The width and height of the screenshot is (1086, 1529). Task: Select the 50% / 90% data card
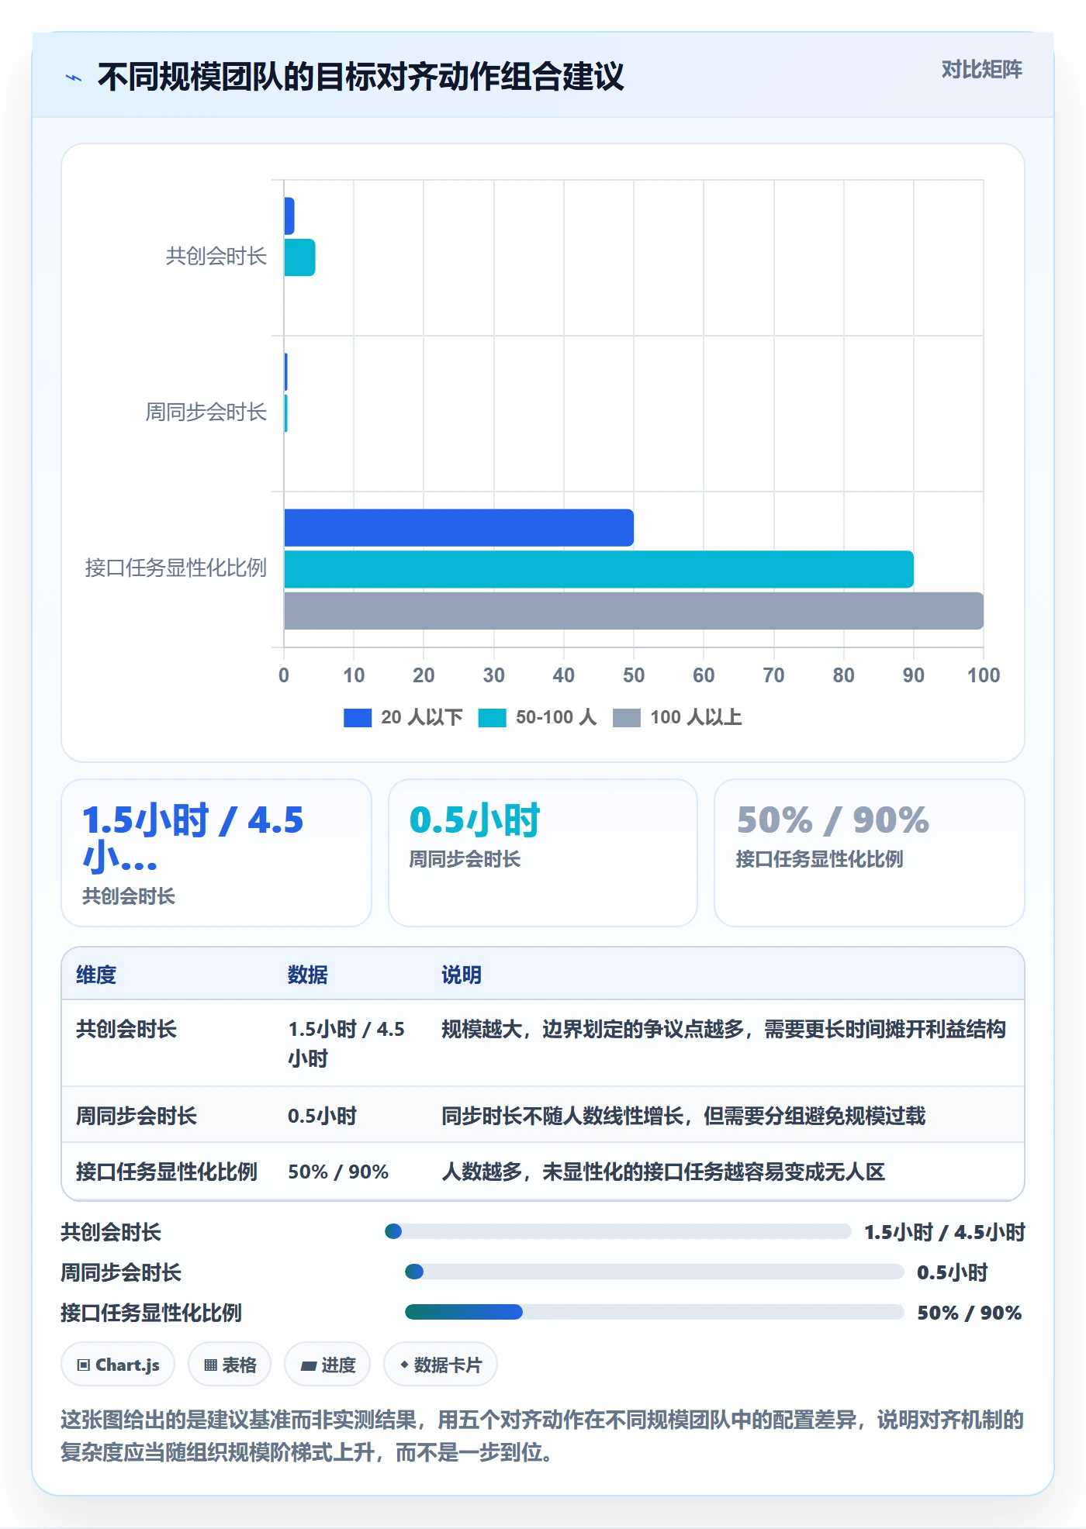pos(870,853)
